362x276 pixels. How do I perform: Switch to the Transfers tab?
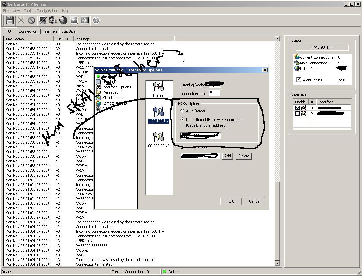[x=50, y=31]
